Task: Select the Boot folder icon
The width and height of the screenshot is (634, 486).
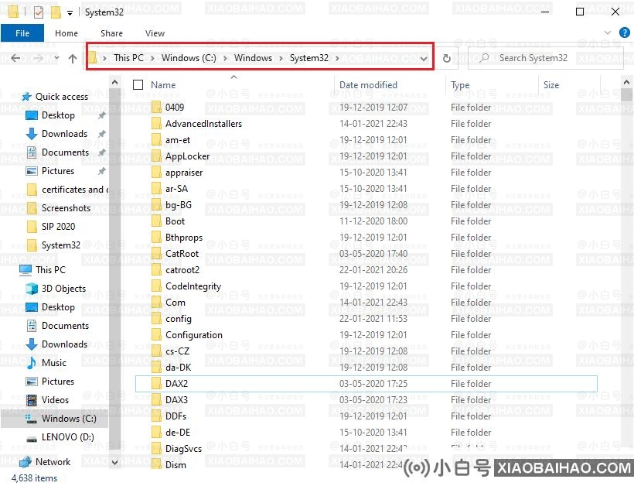Action: click(156, 221)
